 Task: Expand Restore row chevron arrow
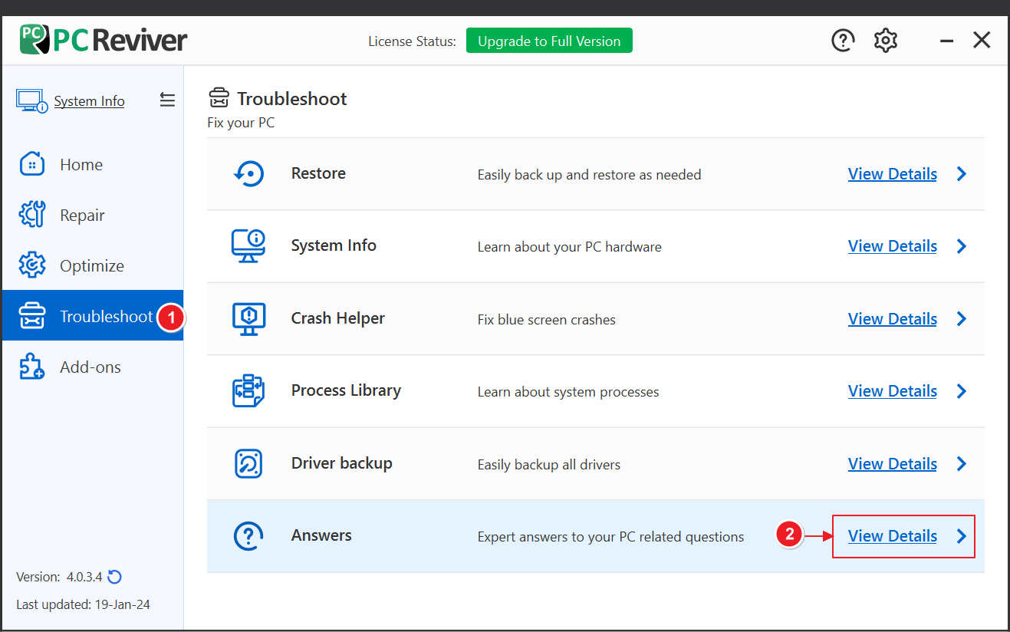962,174
